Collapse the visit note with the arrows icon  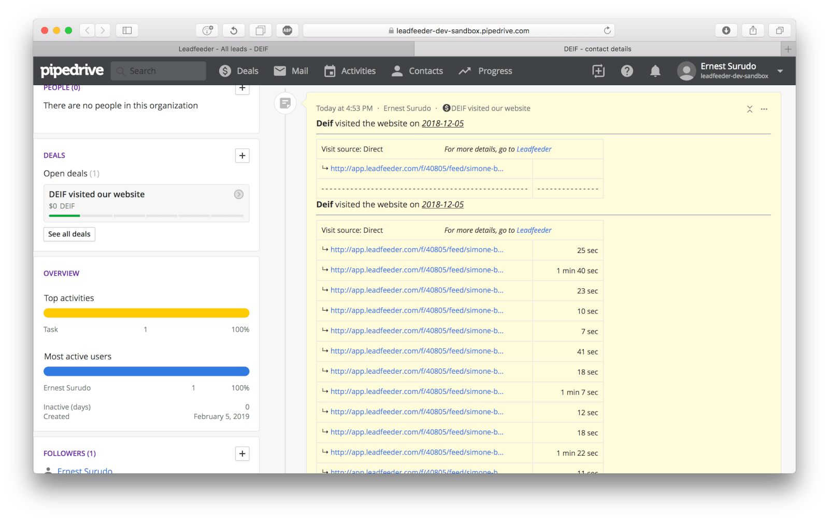pos(750,109)
